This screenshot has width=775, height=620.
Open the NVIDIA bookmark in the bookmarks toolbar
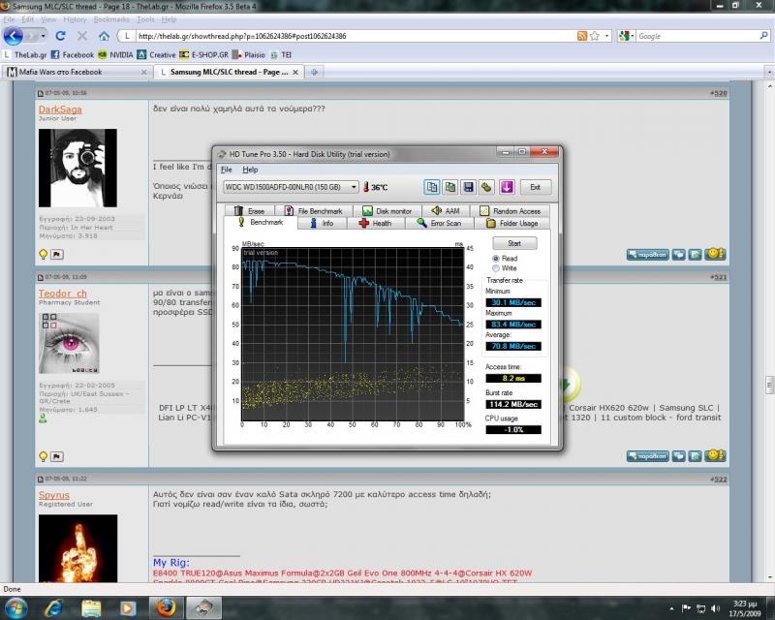click(x=115, y=55)
